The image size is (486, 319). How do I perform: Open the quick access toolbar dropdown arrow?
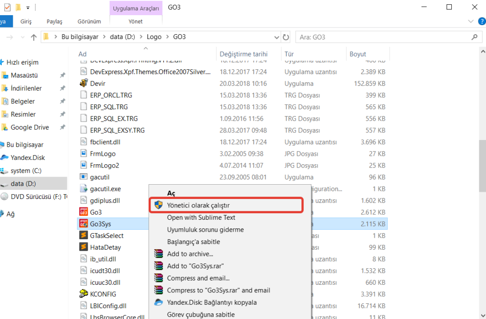click(x=28, y=8)
